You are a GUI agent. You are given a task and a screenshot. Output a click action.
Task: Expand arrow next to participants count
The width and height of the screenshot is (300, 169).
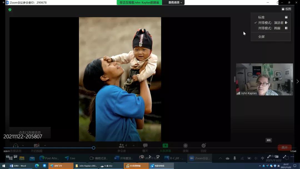tap(134, 146)
